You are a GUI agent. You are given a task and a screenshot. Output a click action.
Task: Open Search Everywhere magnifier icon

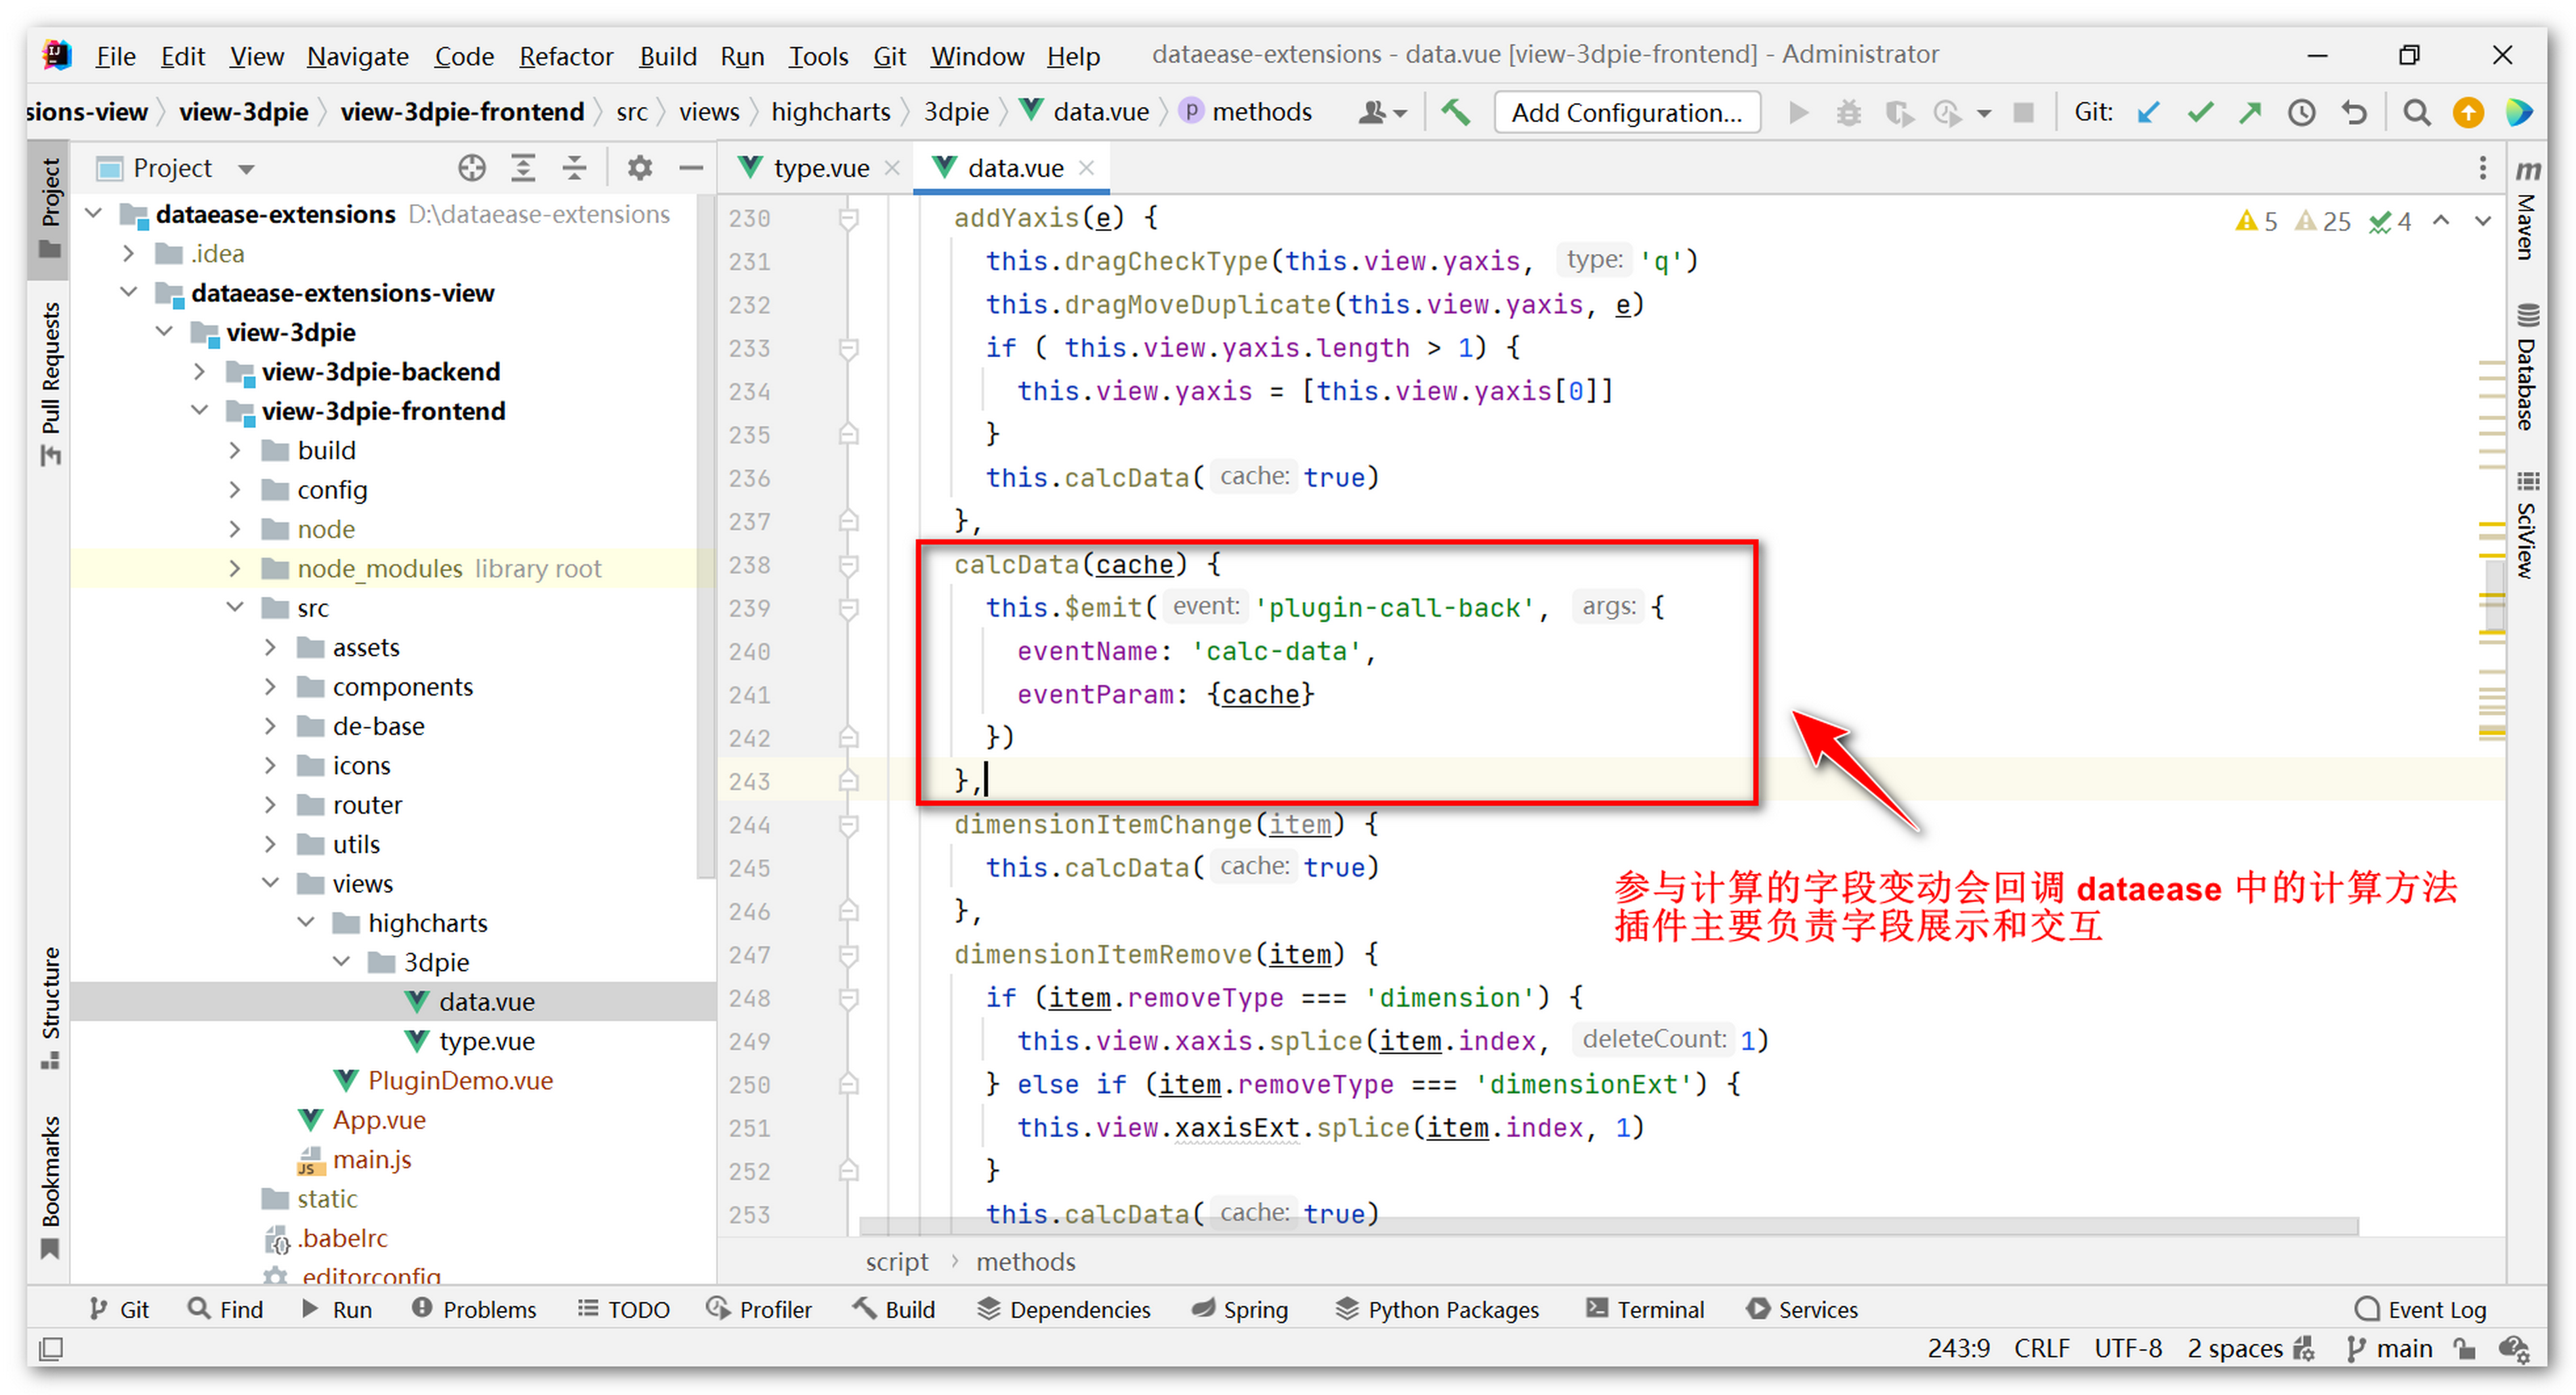[2416, 112]
